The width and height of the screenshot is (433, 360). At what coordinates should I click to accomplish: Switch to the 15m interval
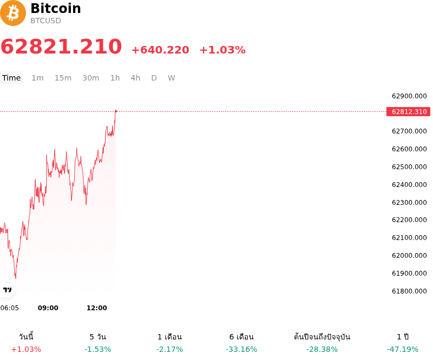click(63, 78)
